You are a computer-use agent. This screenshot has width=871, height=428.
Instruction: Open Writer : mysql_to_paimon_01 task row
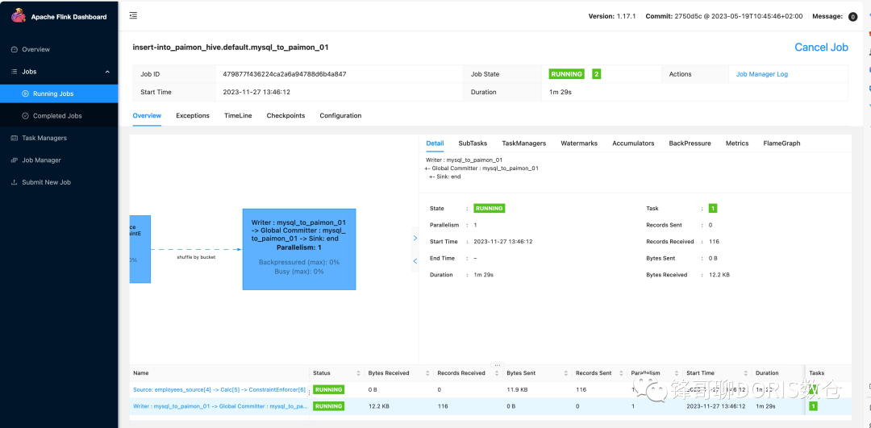219,406
